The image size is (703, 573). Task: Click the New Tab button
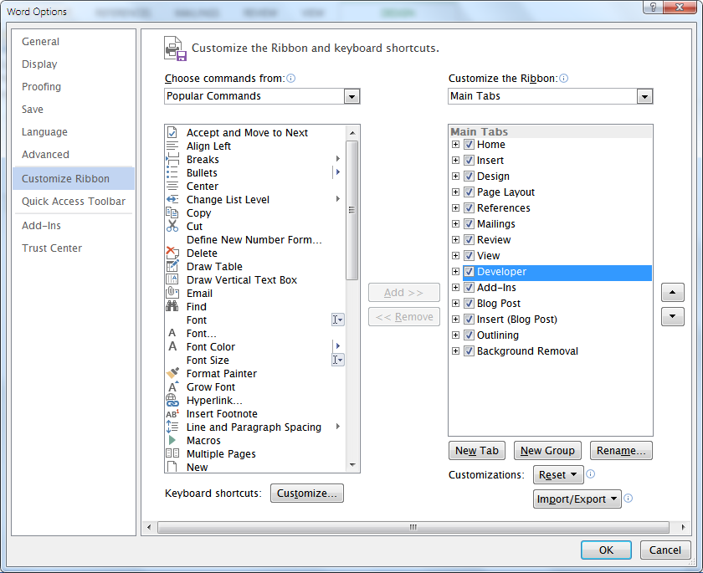[476, 451]
